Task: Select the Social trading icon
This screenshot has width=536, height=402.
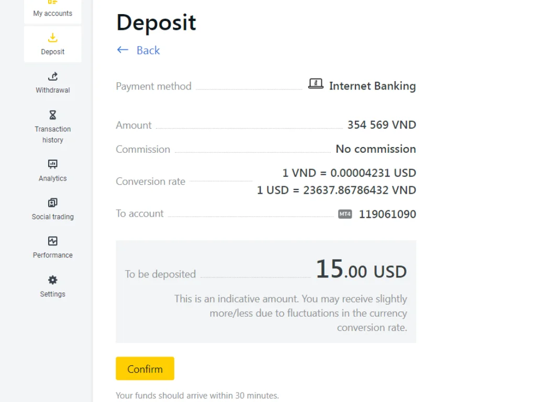Action: pos(52,203)
